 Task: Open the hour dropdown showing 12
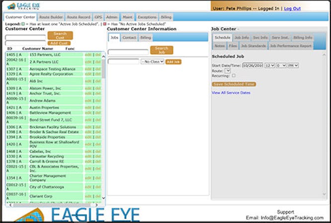[270, 65]
